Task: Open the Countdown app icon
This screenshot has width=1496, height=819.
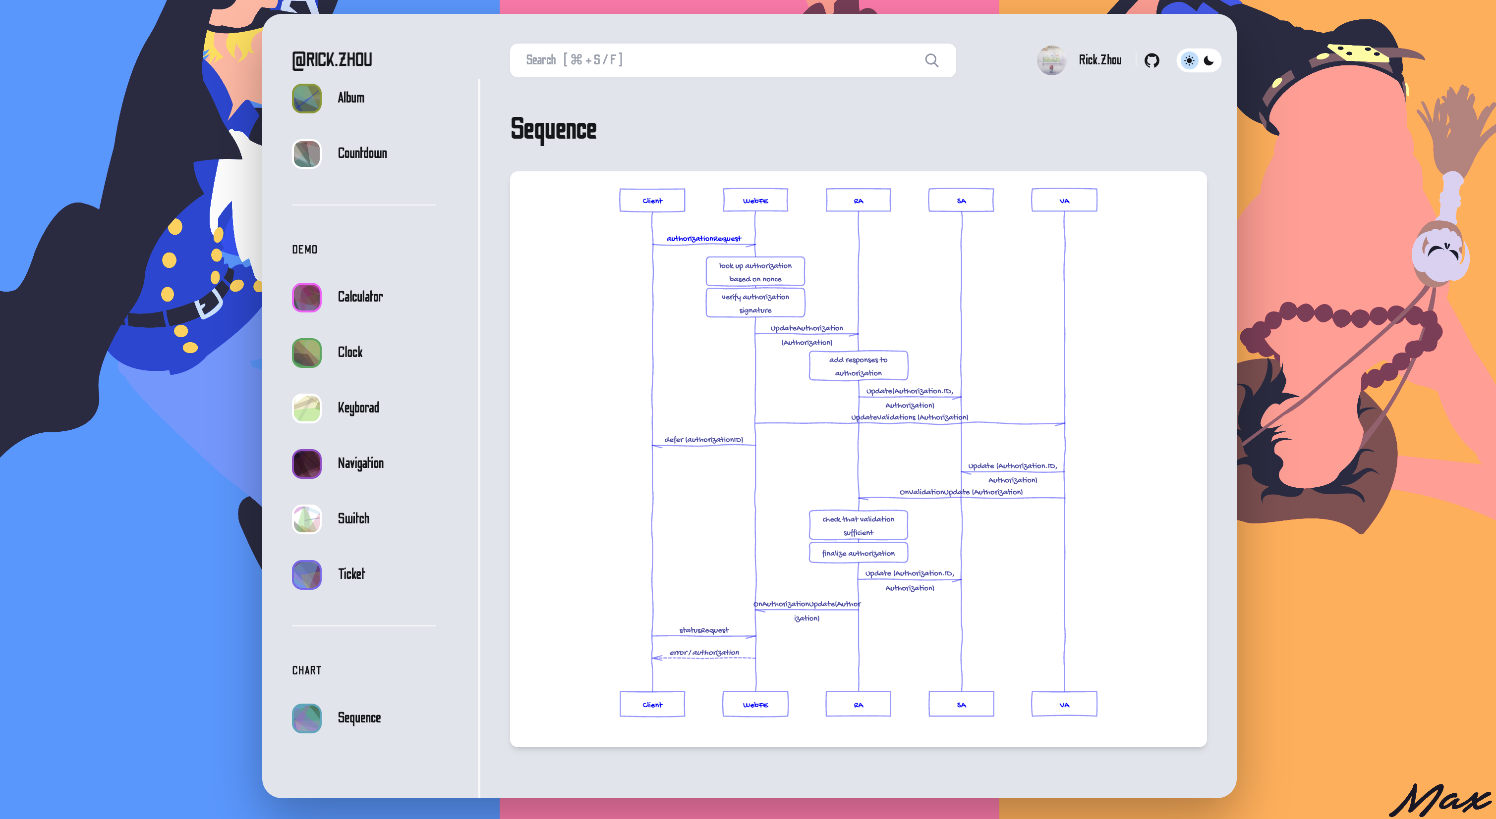Action: (x=306, y=154)
